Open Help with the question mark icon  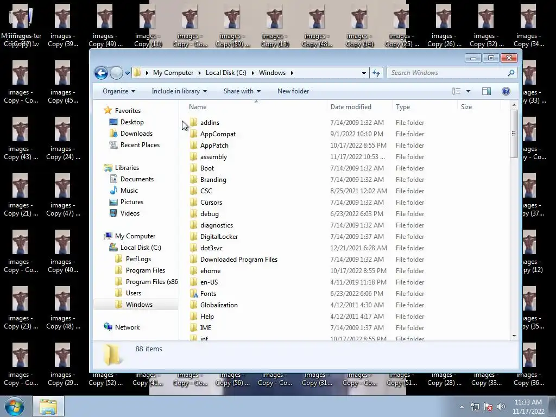[x=506, y=91]
